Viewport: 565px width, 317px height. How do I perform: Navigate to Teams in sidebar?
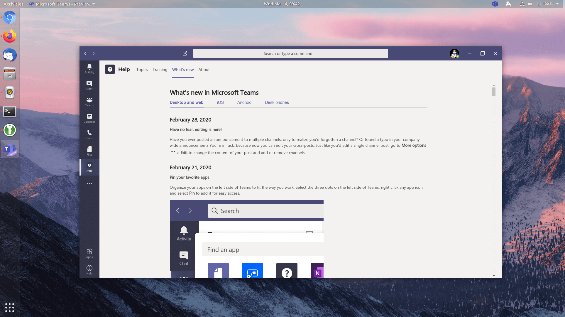point(89,101)
